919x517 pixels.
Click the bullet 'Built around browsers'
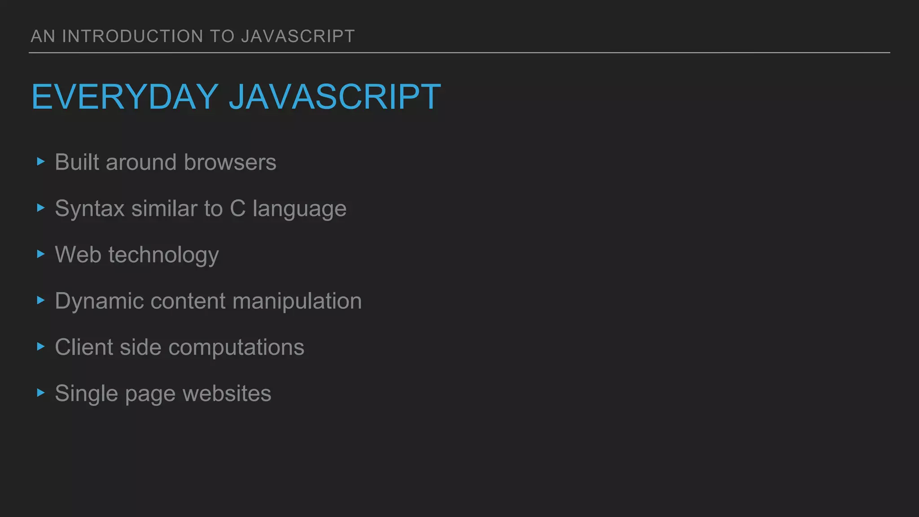pyautogui.click(x=165, y=162)
